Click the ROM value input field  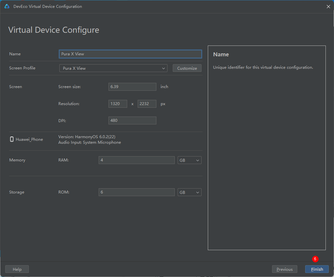coord(137,192)
